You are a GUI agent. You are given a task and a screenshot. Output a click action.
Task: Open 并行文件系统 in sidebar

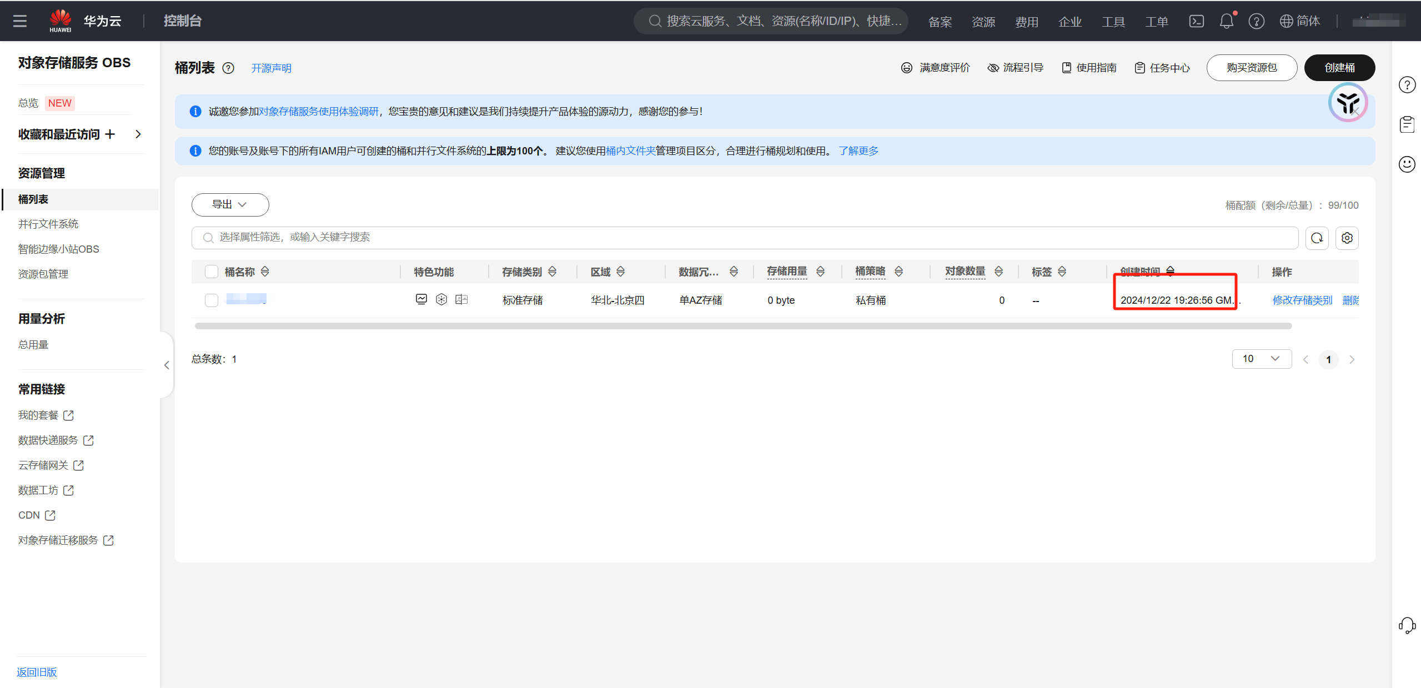pyautogui.click(x=48, y=224)
